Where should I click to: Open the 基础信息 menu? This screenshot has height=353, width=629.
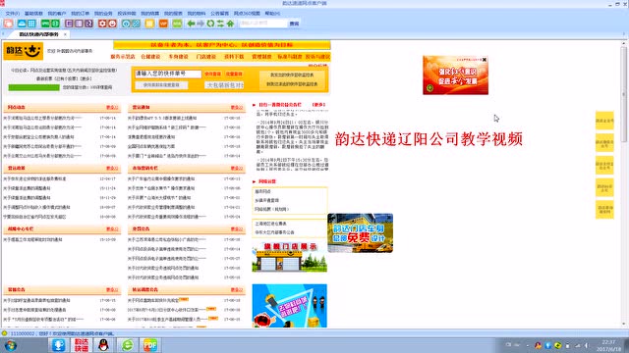click(33, 13)
